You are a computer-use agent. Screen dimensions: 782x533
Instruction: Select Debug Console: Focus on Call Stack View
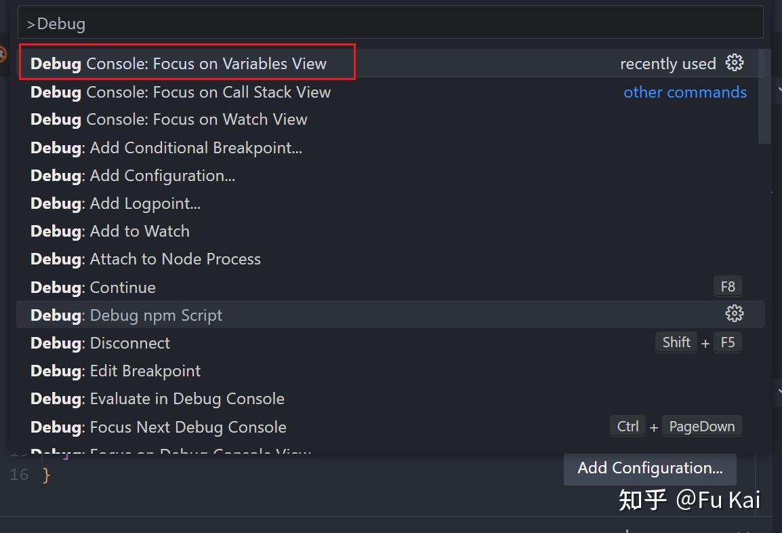(x=180, y=92)
